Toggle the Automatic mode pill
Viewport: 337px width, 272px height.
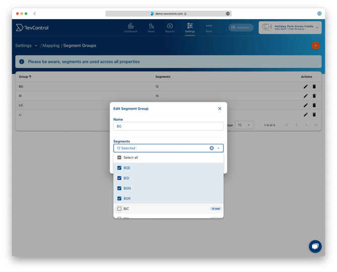pyautogui.click(x=241, y=28)
